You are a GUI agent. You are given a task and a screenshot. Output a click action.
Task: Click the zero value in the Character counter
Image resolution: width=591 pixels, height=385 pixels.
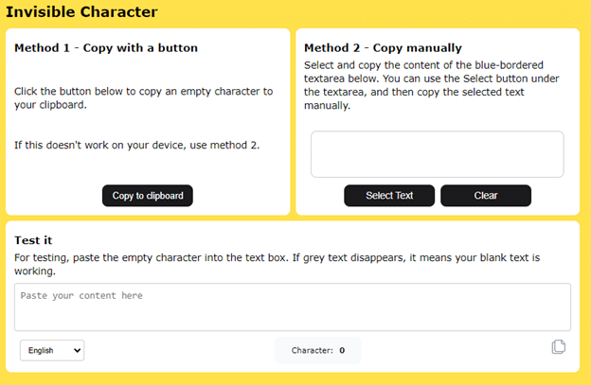[342, 350]
